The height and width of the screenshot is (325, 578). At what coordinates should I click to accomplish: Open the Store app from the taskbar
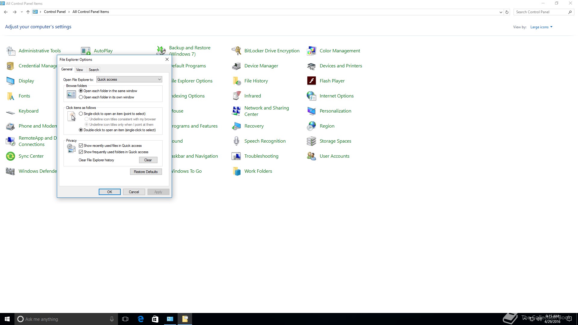pos(155,319)
